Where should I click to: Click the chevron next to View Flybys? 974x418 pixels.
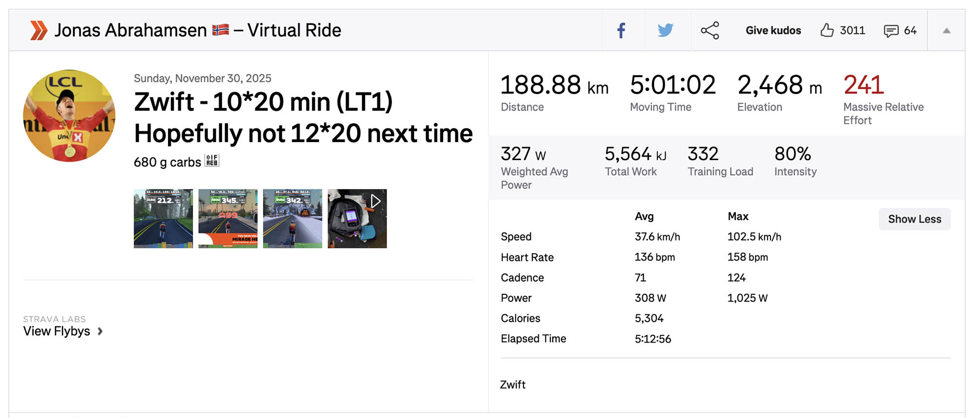pyautogui.click(x=100, y=331)
